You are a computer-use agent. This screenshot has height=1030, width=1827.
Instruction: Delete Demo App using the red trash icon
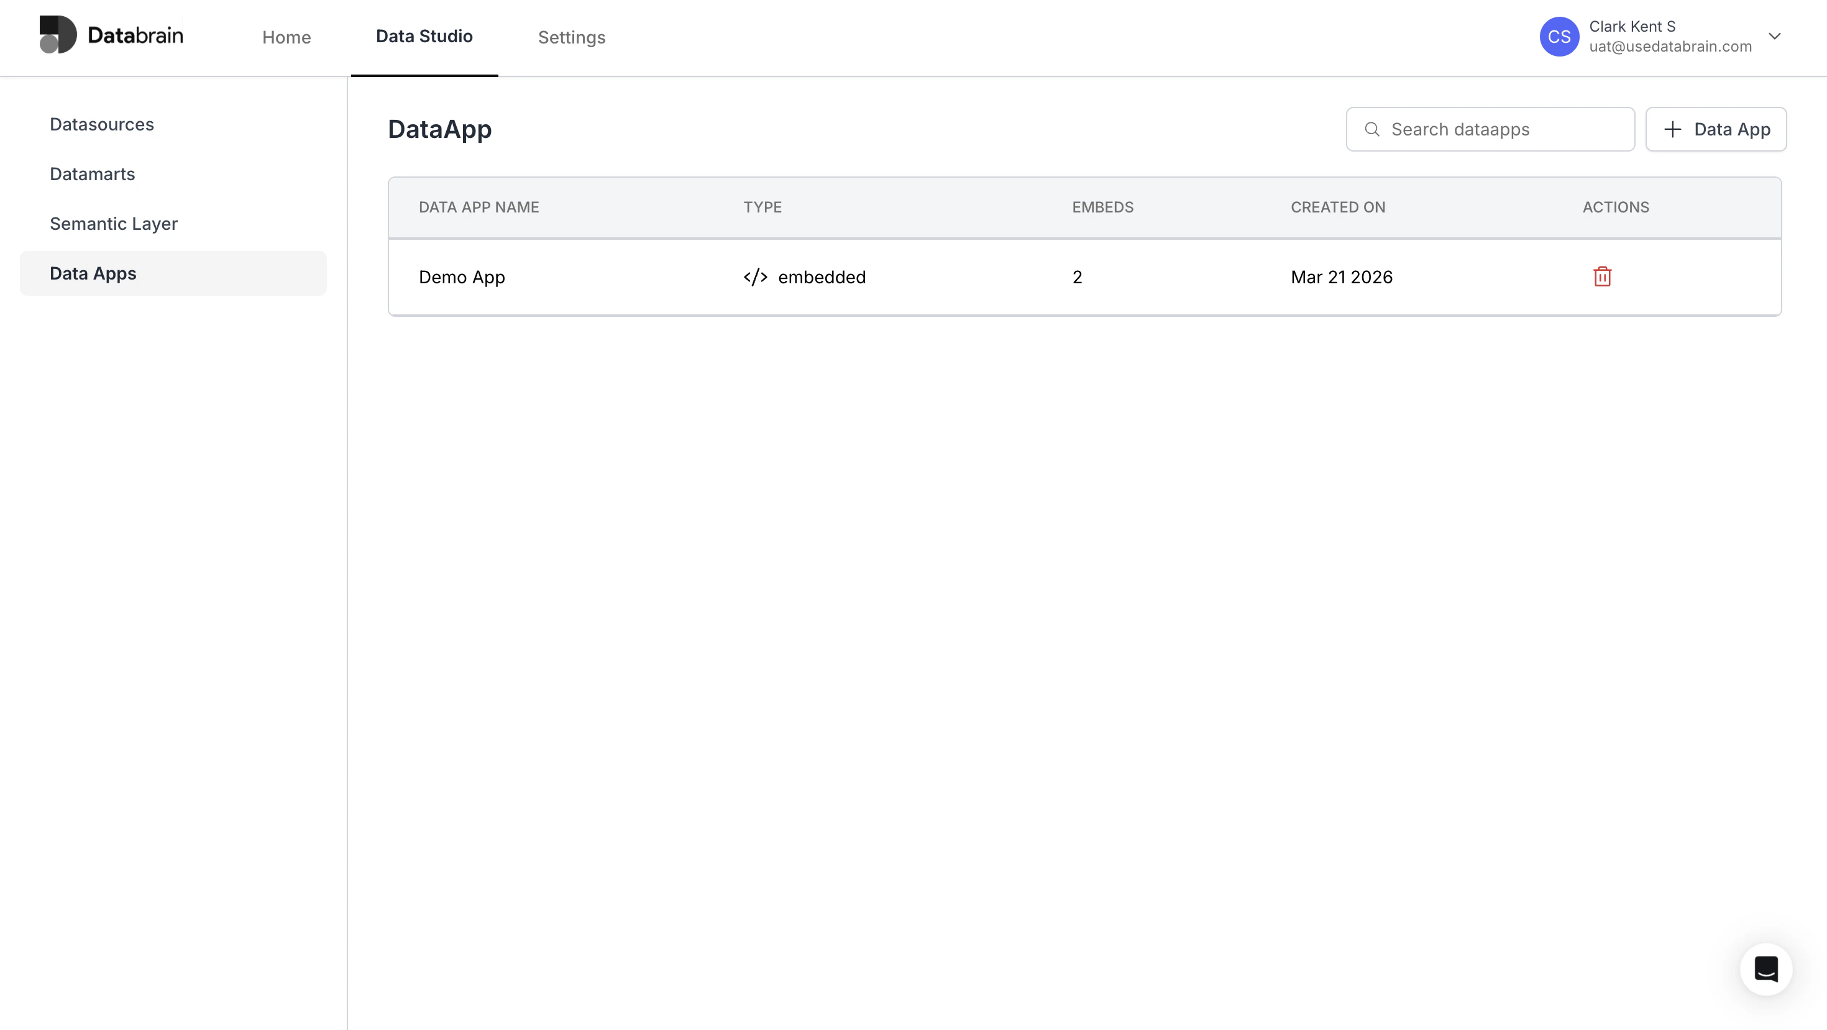coord(1603,276)
